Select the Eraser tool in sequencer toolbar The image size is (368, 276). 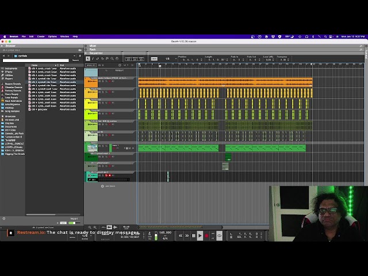(x=98, y=59)
